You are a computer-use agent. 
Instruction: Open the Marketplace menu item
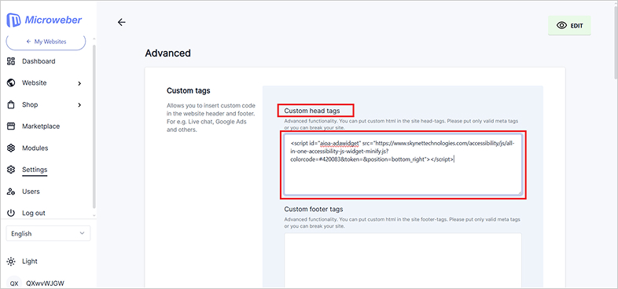[41, 126]
